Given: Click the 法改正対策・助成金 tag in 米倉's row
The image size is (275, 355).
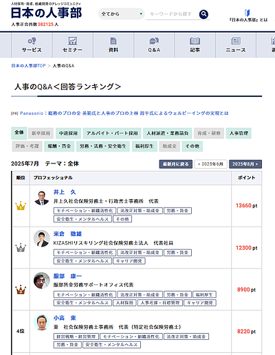Looking at the screenshot, I should (x=140, y=253).
